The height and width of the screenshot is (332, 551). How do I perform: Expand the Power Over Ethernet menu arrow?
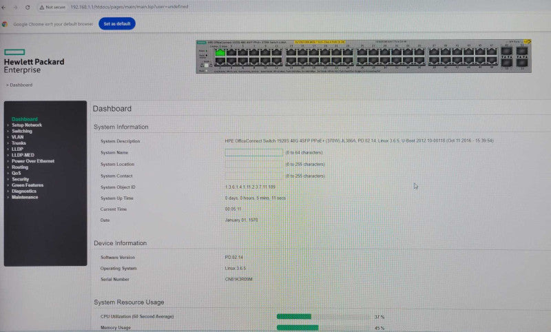[8, 161]
